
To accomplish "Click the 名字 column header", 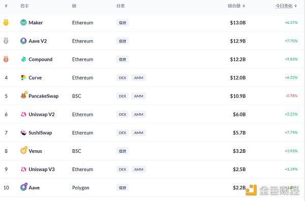I will pyautogui.click(x=24, y=6).
